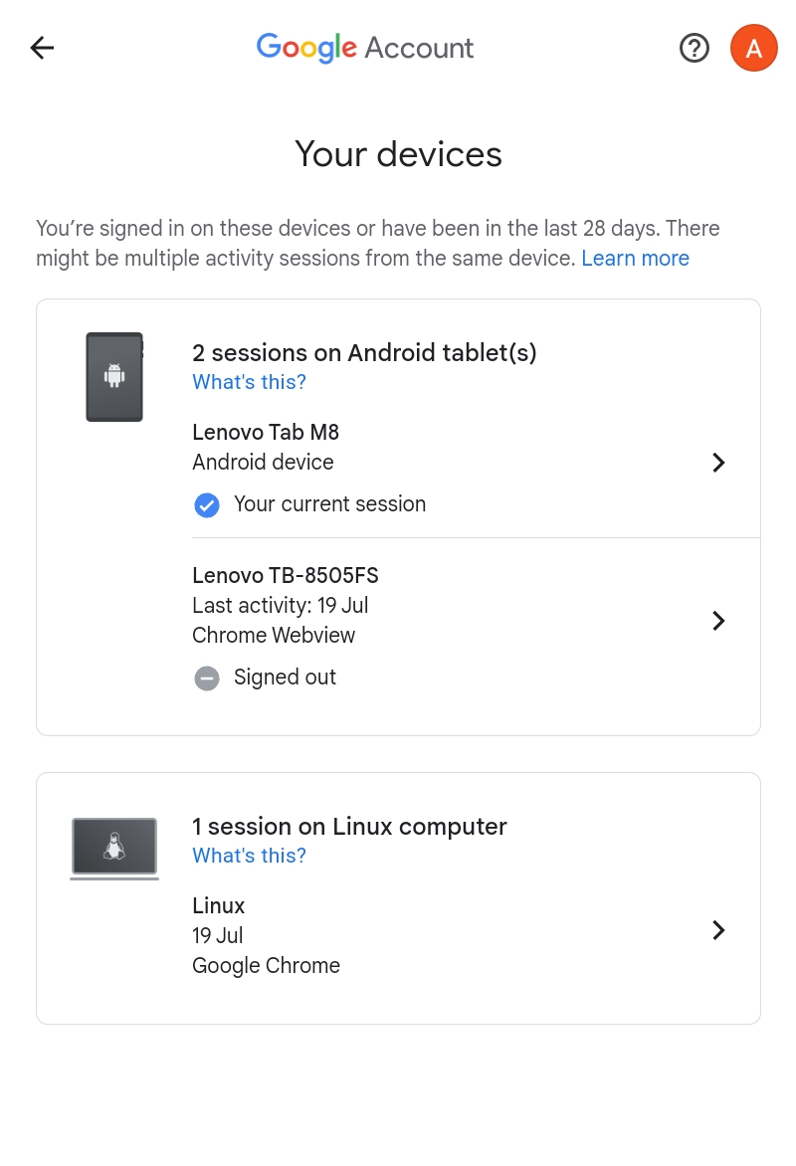Click the '1 session on Linux computer' heading

coord(349,827)
